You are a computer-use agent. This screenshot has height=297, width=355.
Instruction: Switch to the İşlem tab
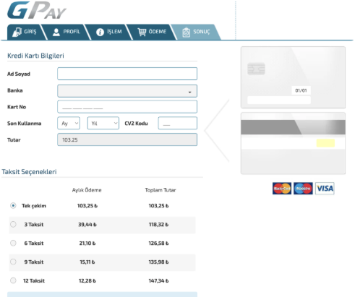(109, 32)
